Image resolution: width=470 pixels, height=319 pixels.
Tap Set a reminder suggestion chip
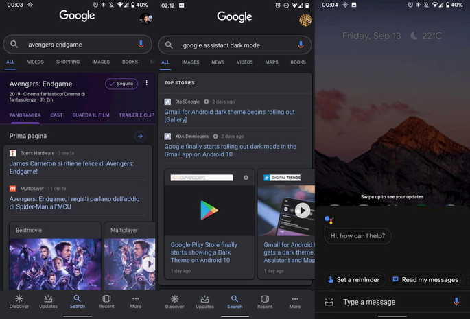353,279
